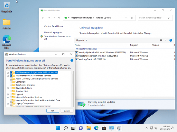The height and width of the screenshot is (132, 177).
Task: Show hidden system tray icons
Action: pyautogui.click(x=147, y=128)
